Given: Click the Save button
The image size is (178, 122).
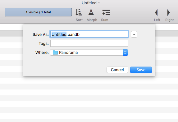Looking at the screenshot, I should [x=141, y=70].
